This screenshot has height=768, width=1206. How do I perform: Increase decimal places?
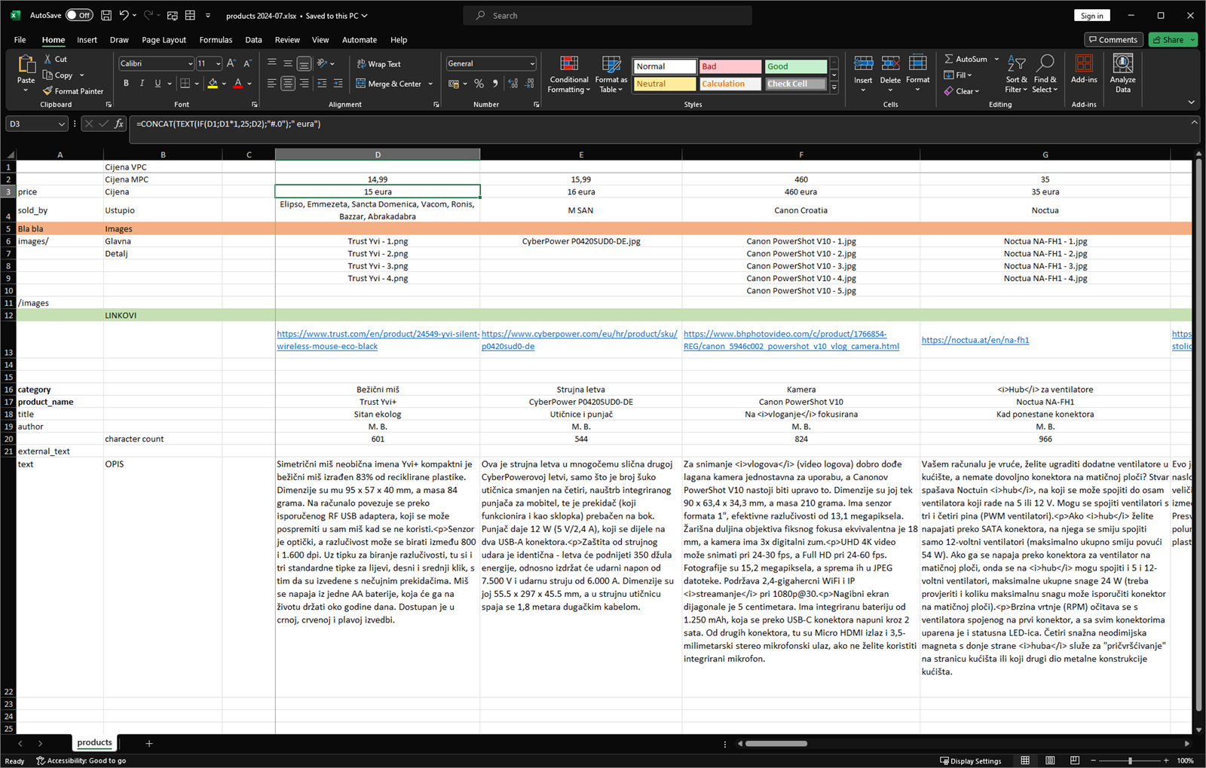pos(513,84)
